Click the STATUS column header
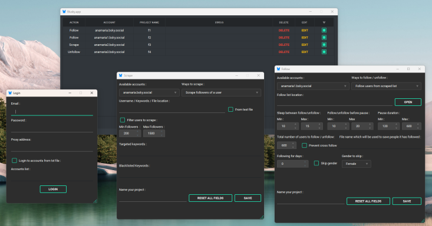Screen dimensions: 432x226 click(219, 22)
